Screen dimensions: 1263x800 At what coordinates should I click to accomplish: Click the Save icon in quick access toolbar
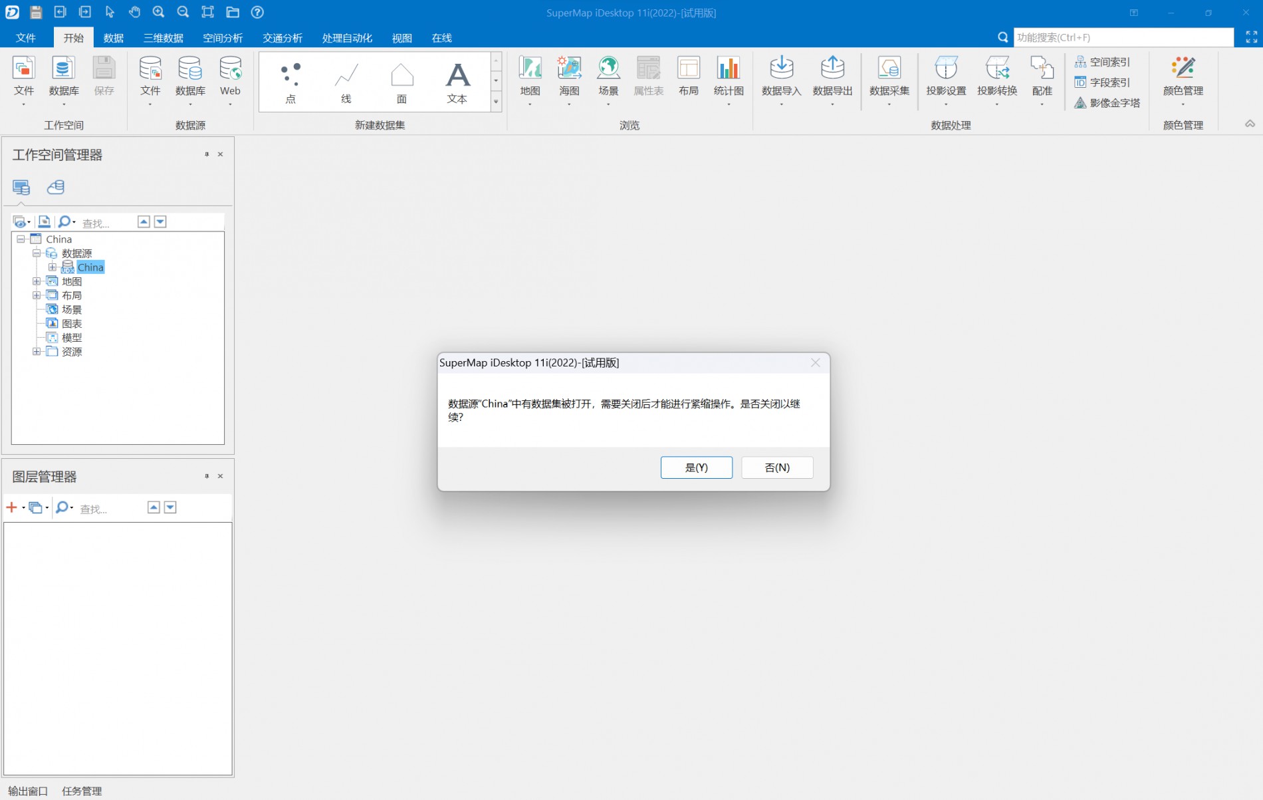[x=36, y=12]
